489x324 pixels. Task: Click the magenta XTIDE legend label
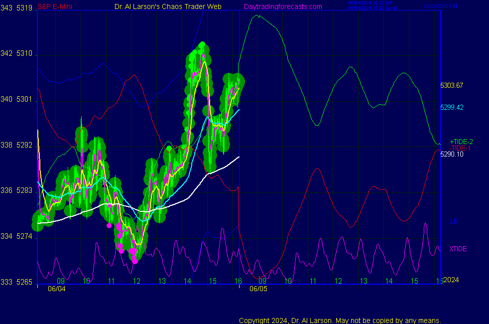coord(458,249)
